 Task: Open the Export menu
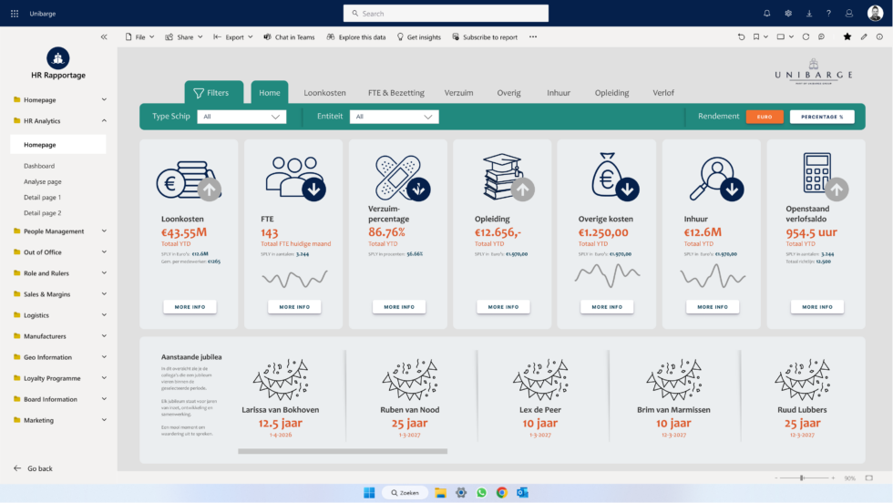coord(233,37)
